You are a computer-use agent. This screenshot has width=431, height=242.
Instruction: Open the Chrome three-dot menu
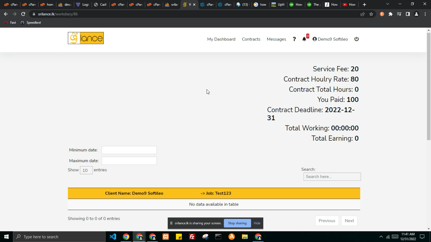[425, 14]
